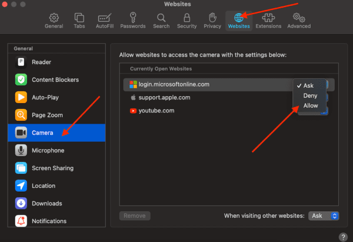Select the login.microsoftonline.com row

229,85
